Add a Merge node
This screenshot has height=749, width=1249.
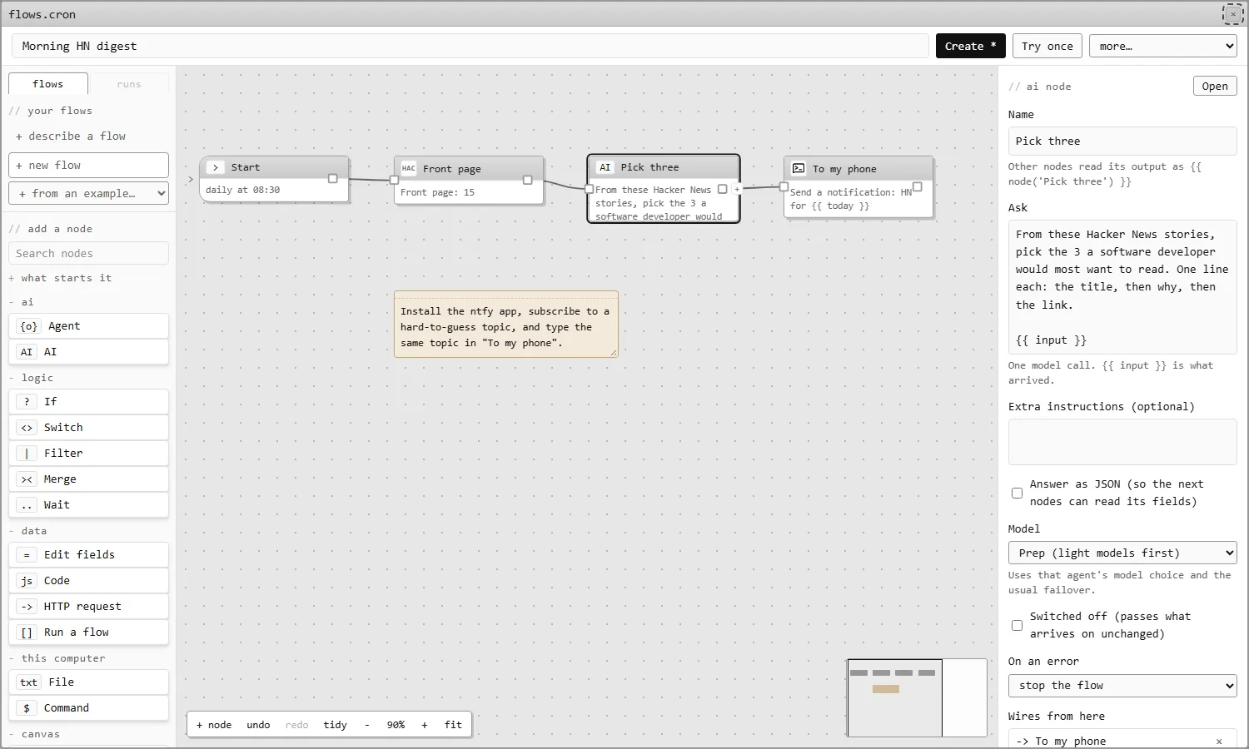coord(88,479)
